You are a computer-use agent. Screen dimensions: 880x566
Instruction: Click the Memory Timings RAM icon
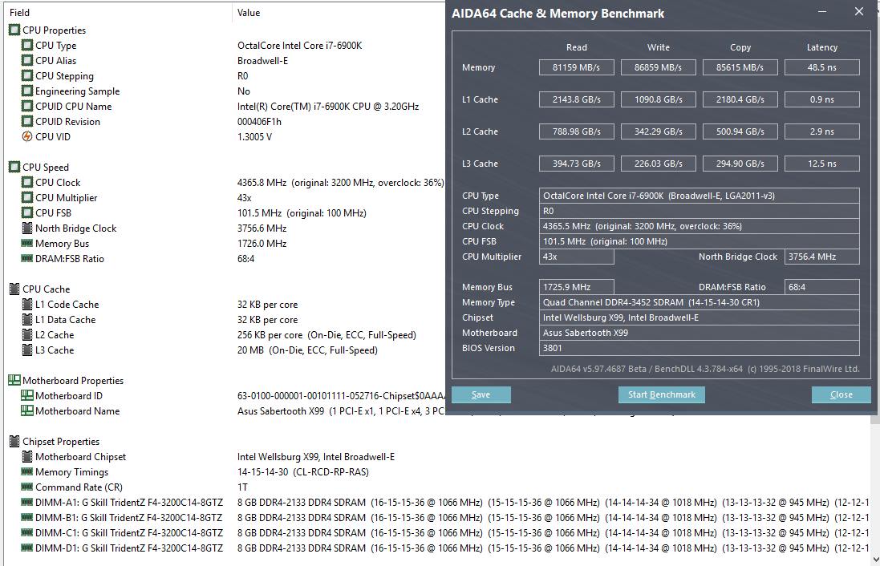[27, 471]
